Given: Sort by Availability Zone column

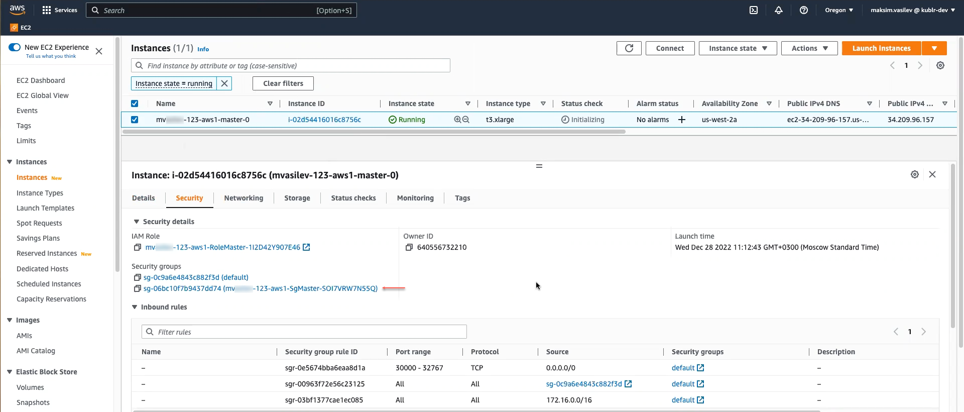Looking at the screenshot, I should (769, 104).
